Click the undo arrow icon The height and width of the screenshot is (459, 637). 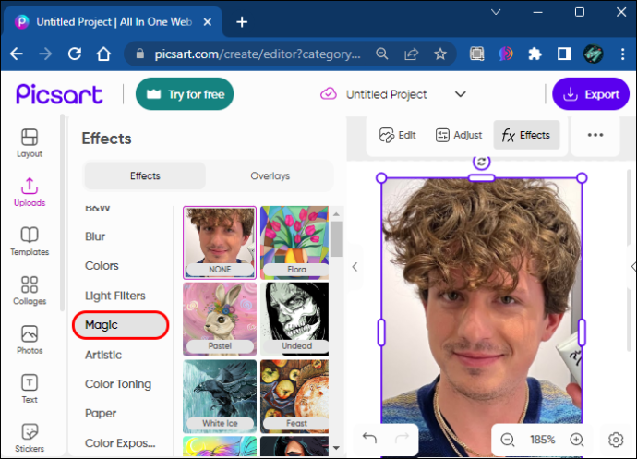point(369,438)
